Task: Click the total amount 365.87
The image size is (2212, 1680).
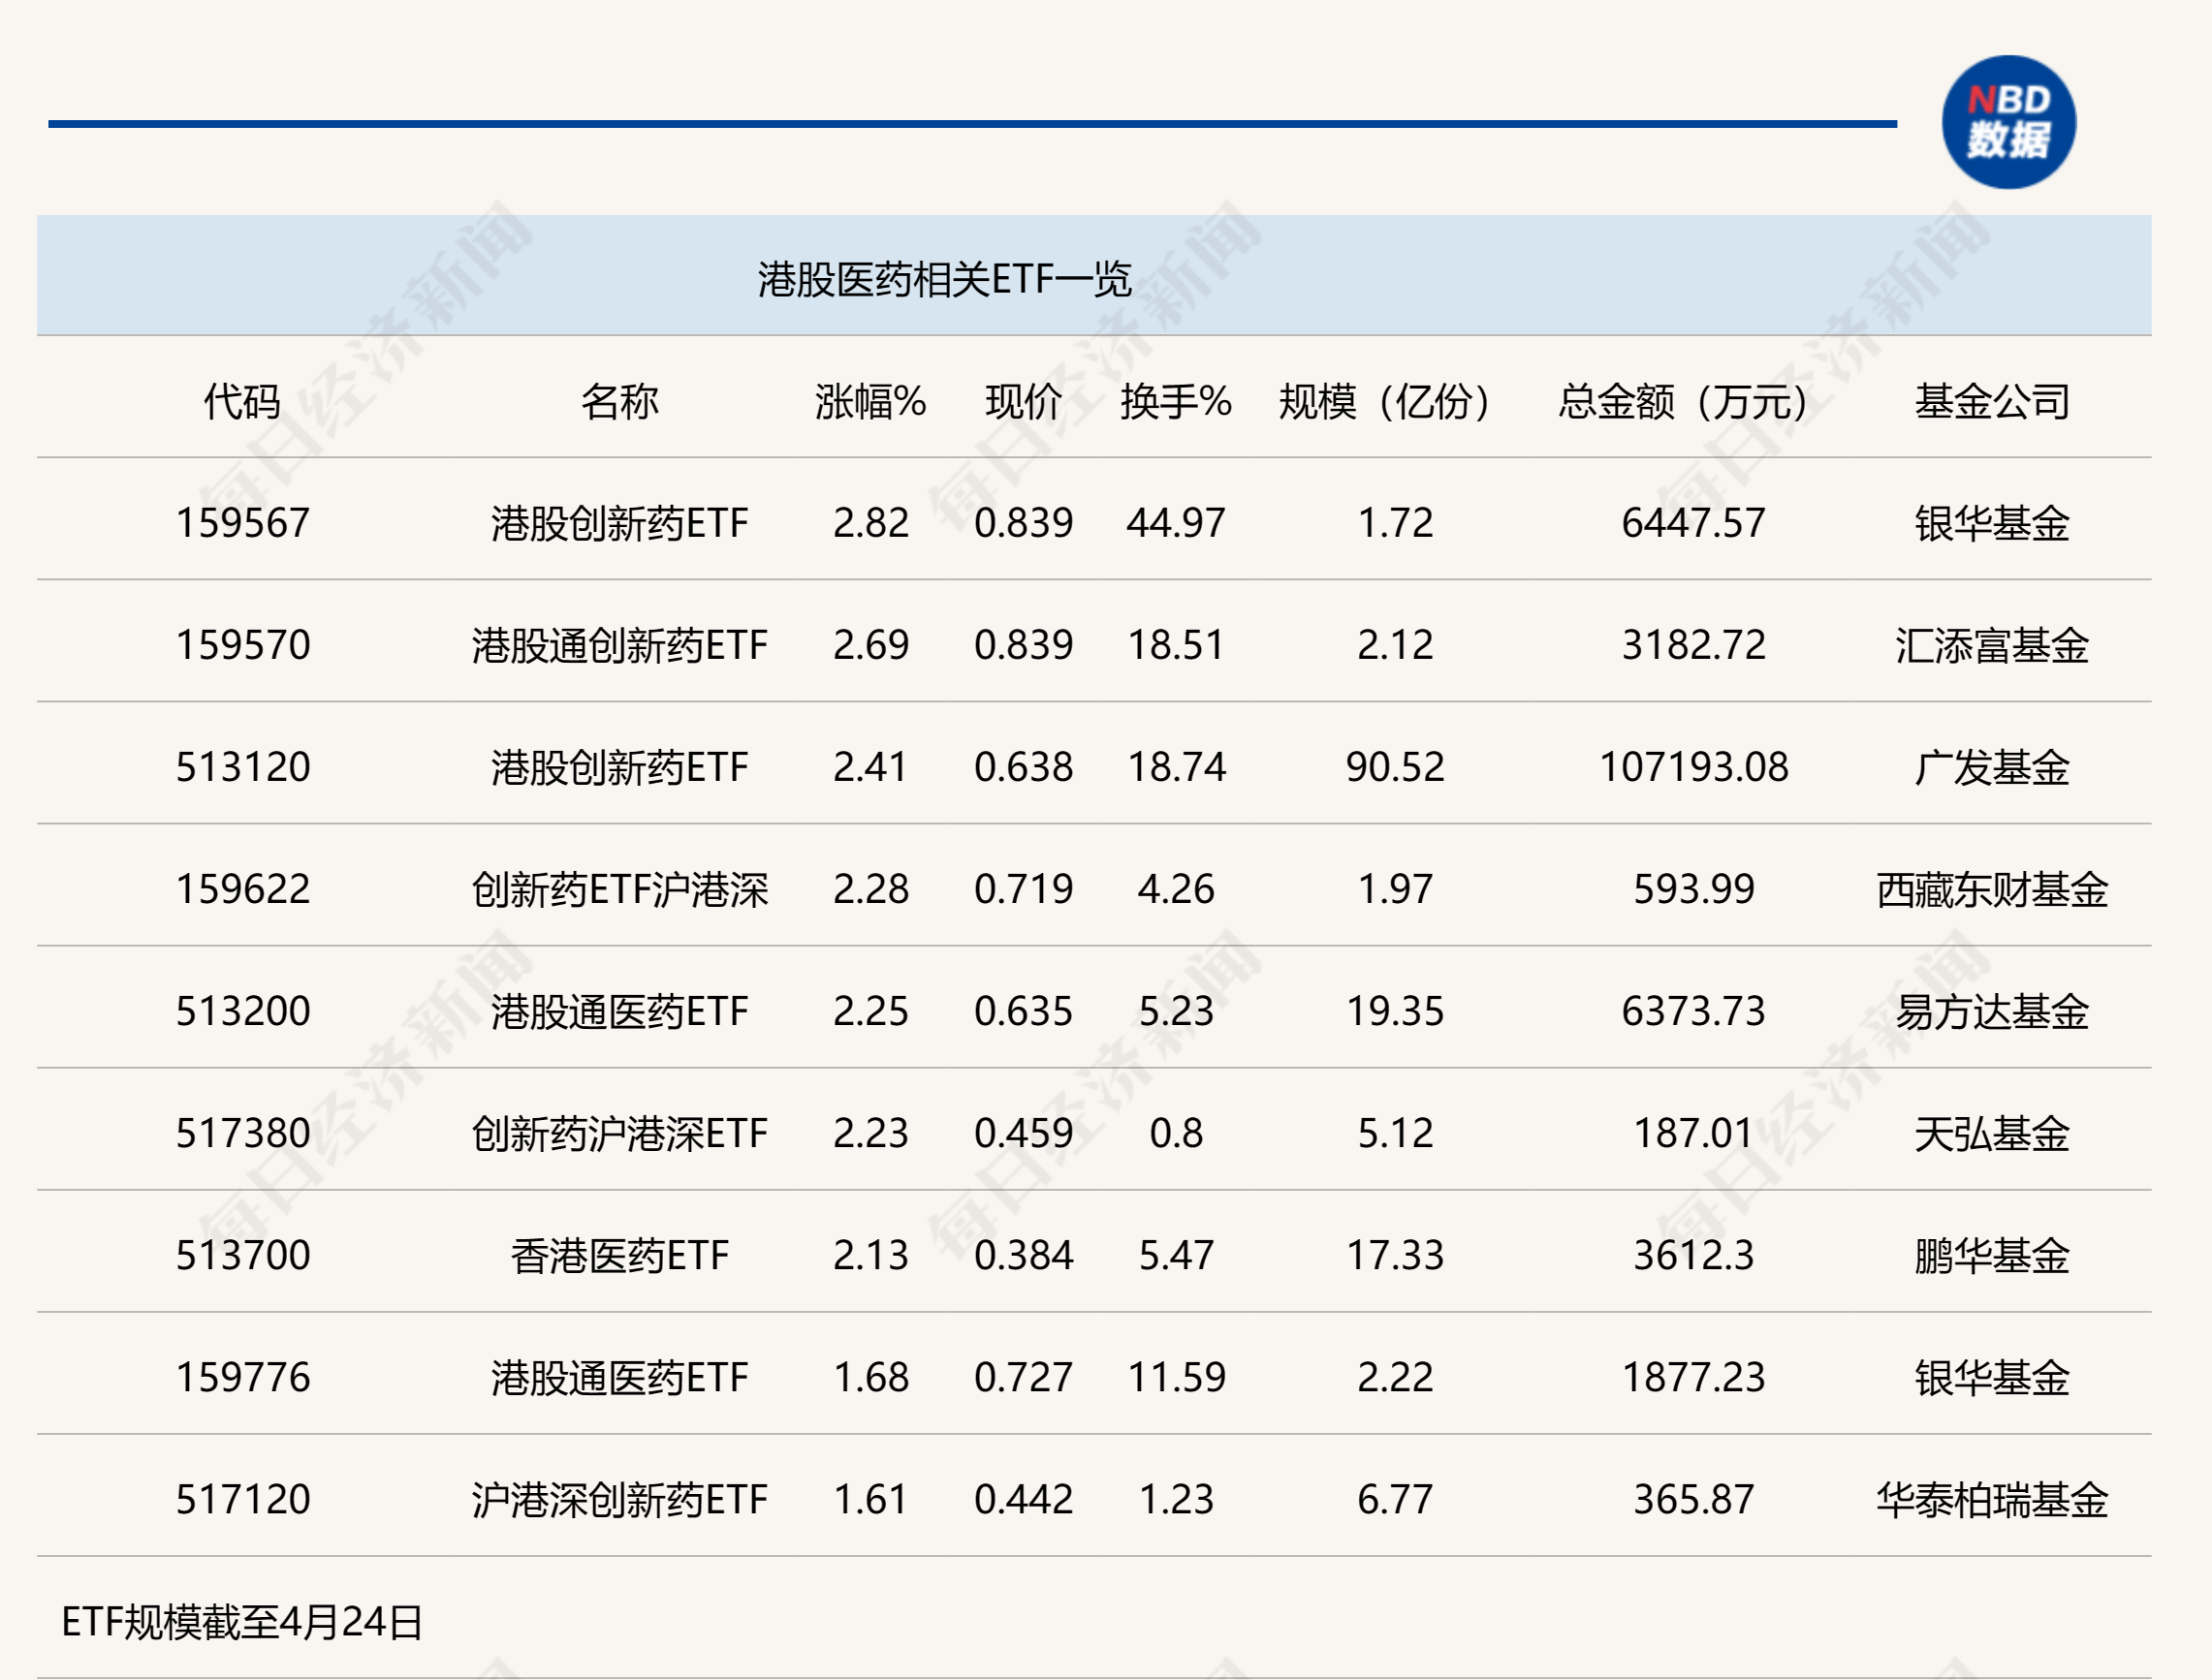Action: (1692, 1499)
